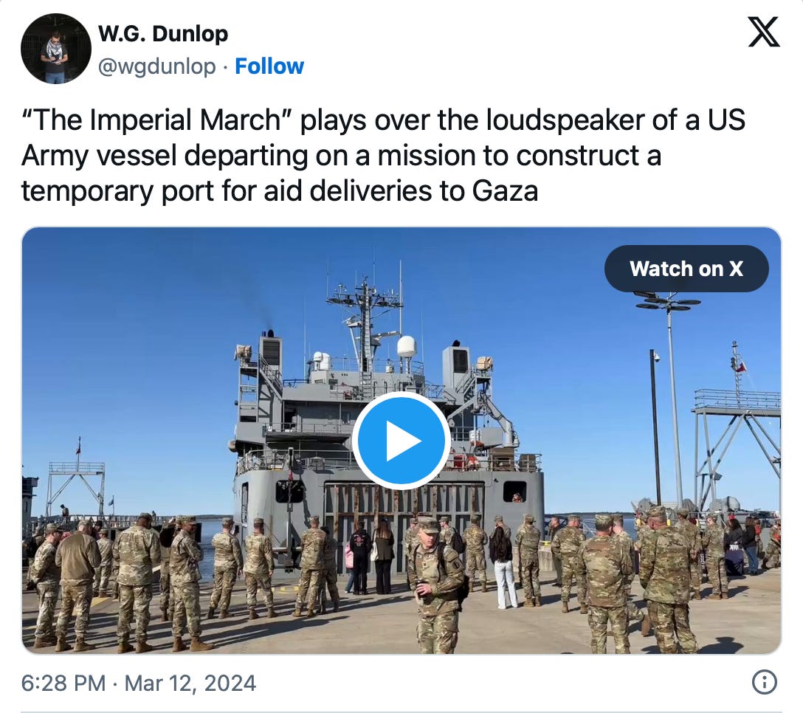This screenshot has height=713, width=803.
Task: Follow the @wgdunlop account
Action: [269, 66]
